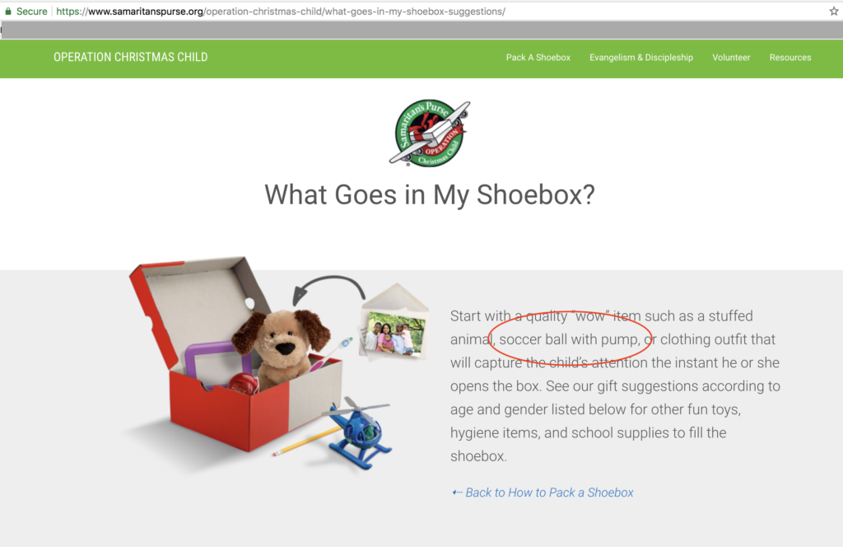Click the What Goes in My Shoebox heading
This screenshot has height=551, width=843.
(430, 195)
